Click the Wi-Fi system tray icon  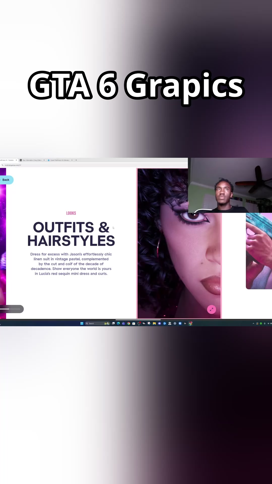click(x=268, y=323)
